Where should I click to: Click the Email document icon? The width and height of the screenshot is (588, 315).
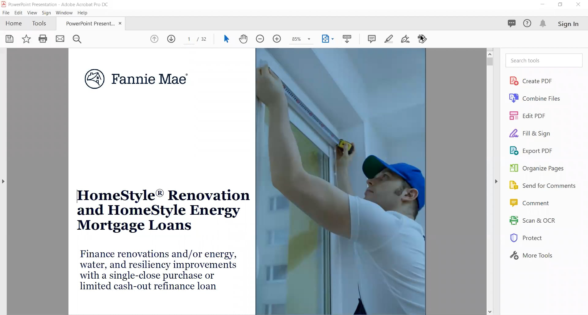pos(60,39)
